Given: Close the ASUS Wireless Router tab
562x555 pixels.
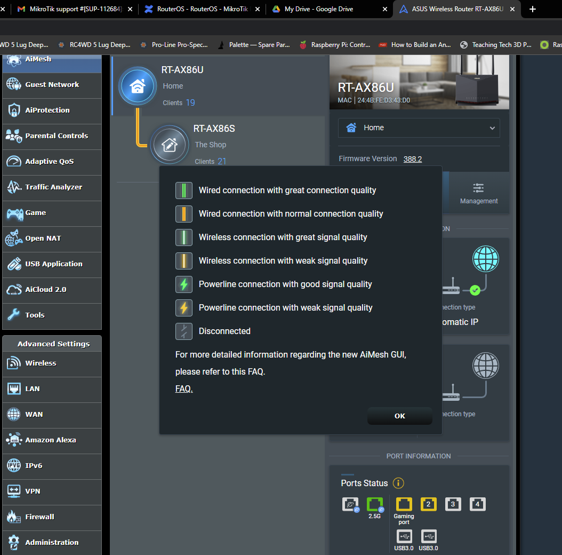Looking at the screenshot, I should coord(512,9).
